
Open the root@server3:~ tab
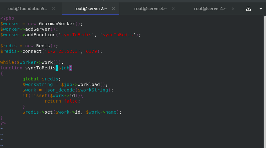pos(150,9)
